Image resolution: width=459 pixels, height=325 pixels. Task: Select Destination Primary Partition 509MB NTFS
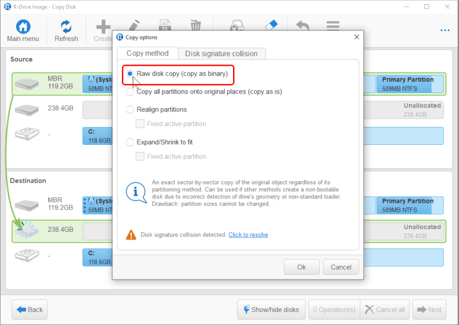coord(410,205)
